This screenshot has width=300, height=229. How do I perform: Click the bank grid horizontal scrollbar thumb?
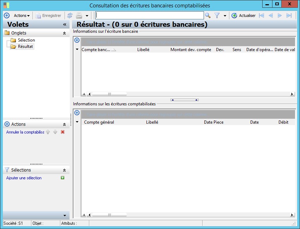coord(109,94)
